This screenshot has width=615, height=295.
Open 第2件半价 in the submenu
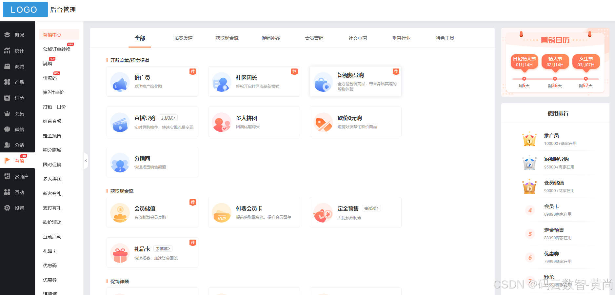53,92
